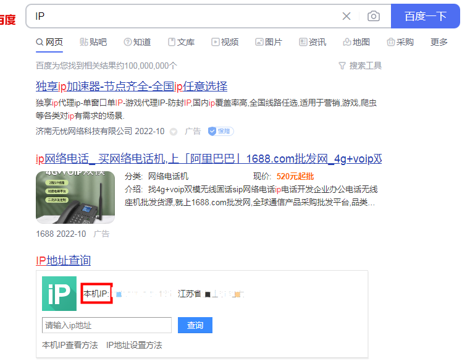Open the ip网络电话 1688.com result link
Screen dimensions: 462x361
coord(209,159)
